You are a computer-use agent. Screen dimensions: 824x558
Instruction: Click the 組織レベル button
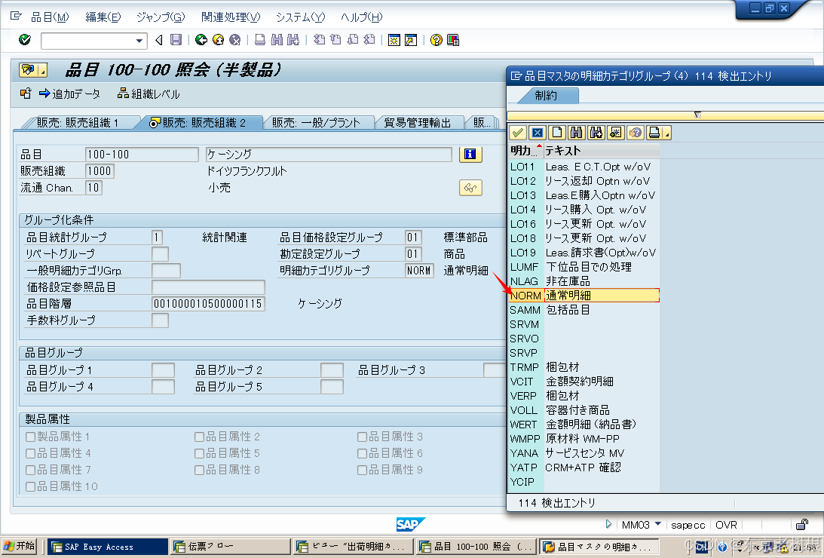coord(149,94)
